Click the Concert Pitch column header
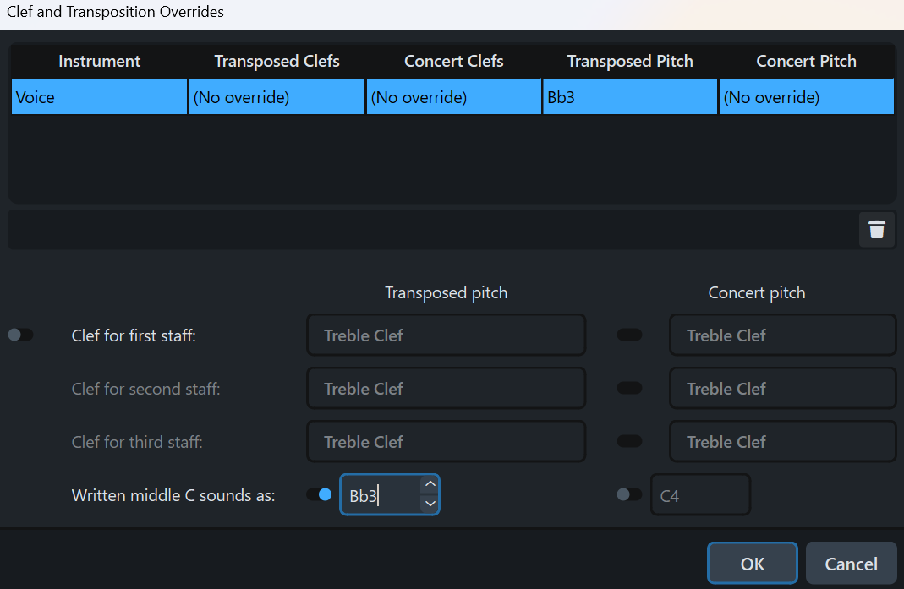This screenshot has width=904, height=589. 806,62
